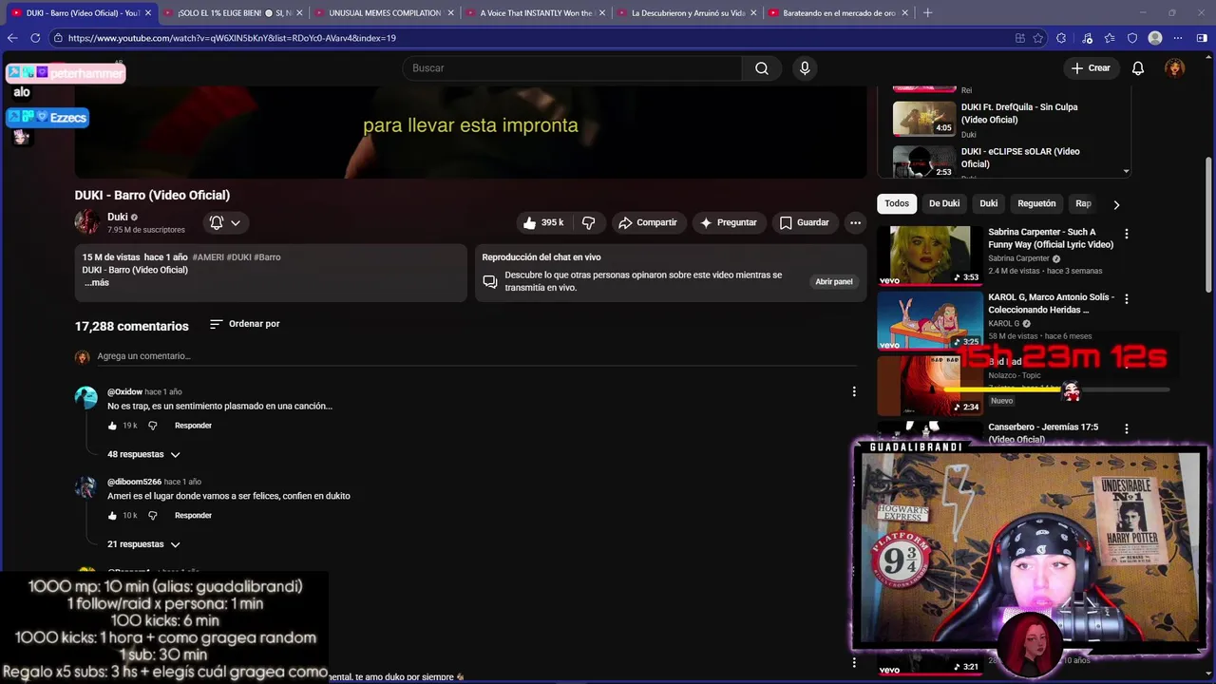Switch to Barateando en el mercado tab

[839, 13]
